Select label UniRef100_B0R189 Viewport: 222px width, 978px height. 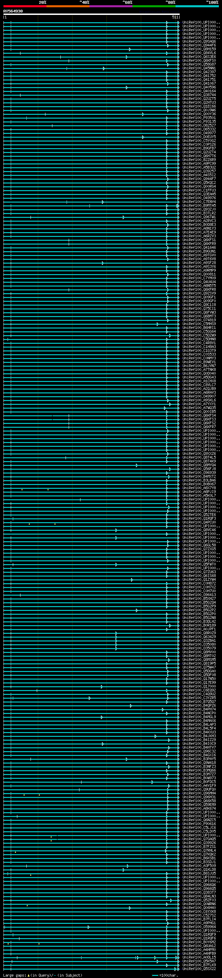point(199,625)
